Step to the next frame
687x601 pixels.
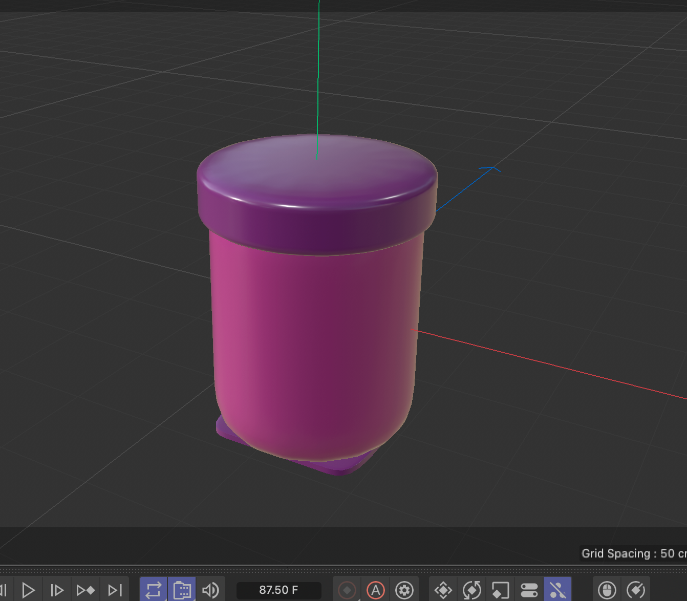pyautogui.click(x=57, y=590)
